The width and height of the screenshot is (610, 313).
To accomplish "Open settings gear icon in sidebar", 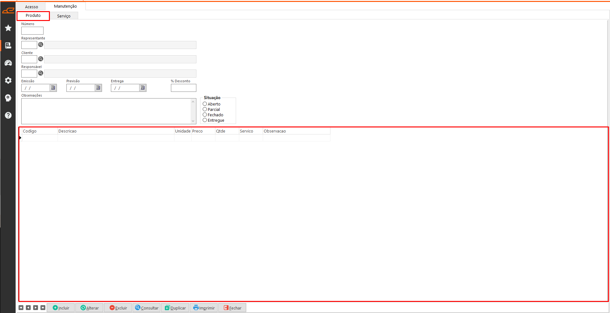I will pyautogui.click(x=8, y=80).
